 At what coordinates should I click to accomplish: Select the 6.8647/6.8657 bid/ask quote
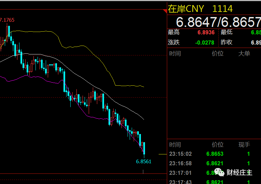[x=218, y=22]
